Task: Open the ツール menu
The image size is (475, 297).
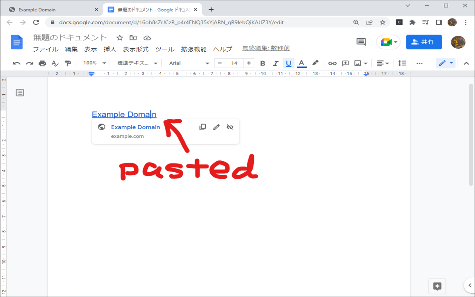Action: coord(165,49)
